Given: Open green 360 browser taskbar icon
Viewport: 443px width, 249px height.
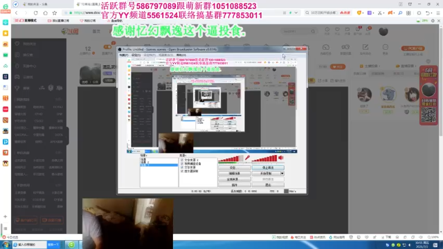Looking at the screenshot, I should (x=71, y=244).
